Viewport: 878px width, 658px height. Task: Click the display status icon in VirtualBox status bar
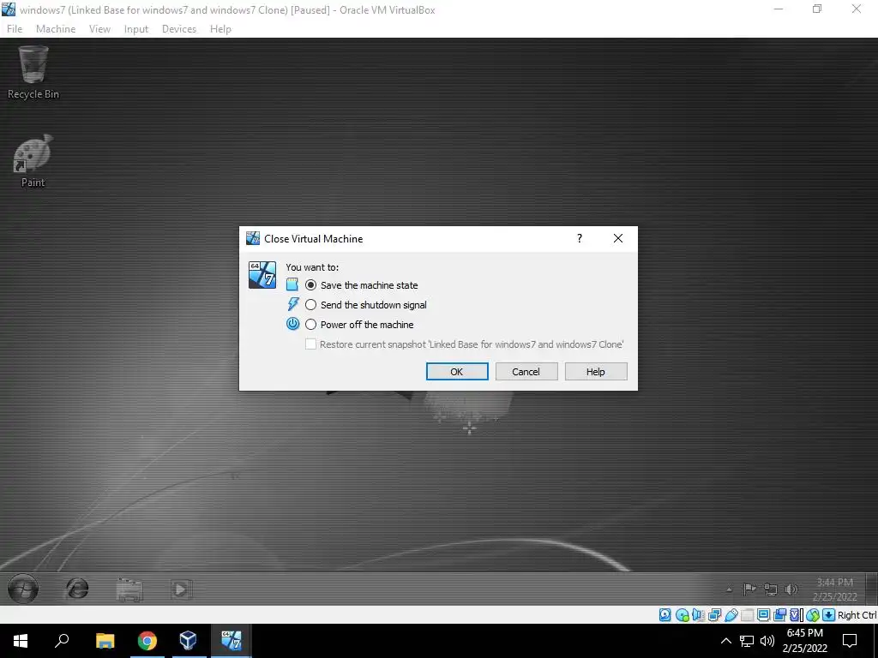click(x=763, y=615)
